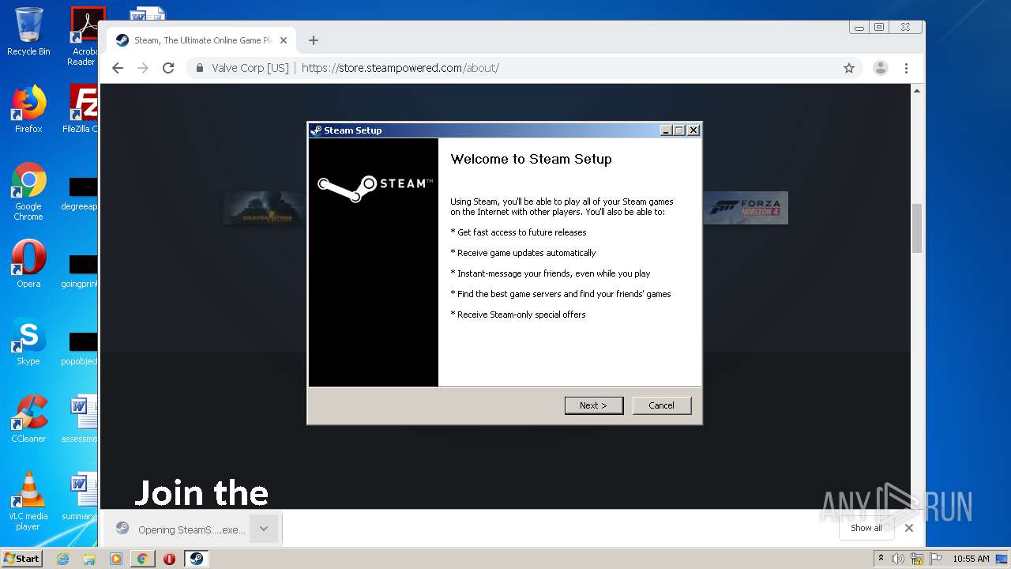Open the Chrome profile avatar menu
Viewport: 1011px width, 569px height.
(881, 68)
